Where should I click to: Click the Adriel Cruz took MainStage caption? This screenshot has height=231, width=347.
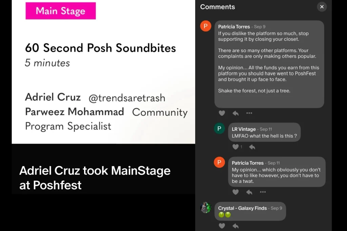[95, 178]
